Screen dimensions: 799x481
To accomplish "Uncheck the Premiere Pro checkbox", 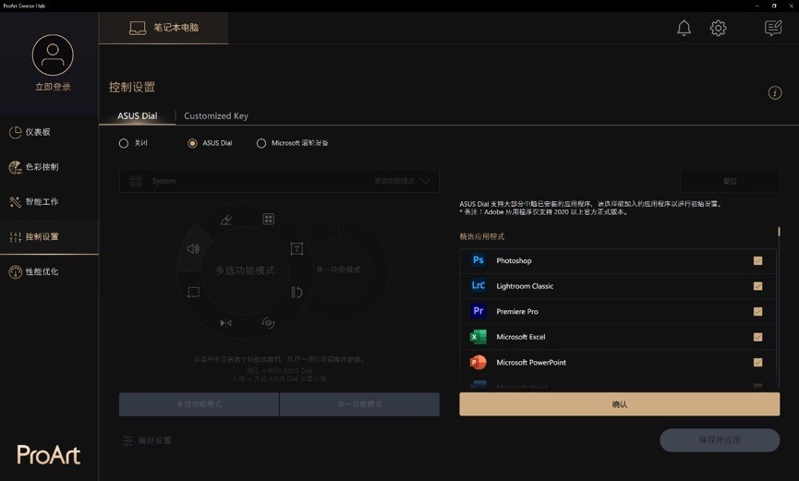I will click(757, 311).
